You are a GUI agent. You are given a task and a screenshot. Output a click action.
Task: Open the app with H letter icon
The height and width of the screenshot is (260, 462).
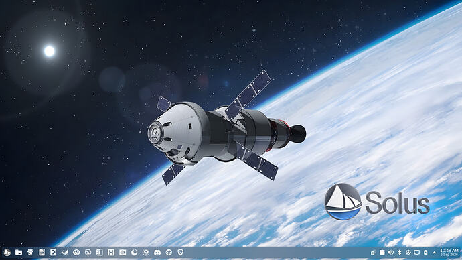111,253
